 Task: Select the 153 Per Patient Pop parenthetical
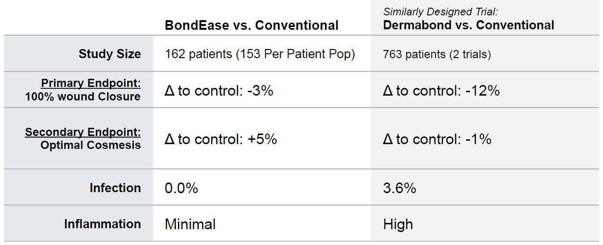tap(295, 54)
